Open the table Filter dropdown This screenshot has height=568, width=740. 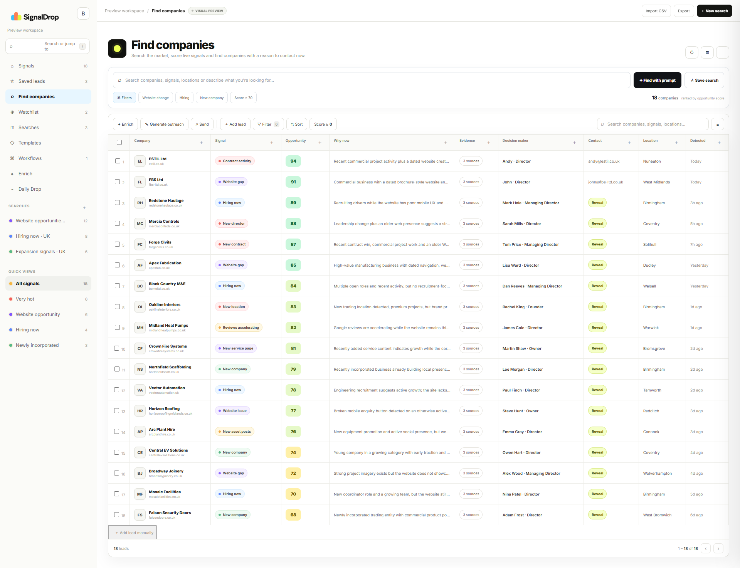pos(268,124)
